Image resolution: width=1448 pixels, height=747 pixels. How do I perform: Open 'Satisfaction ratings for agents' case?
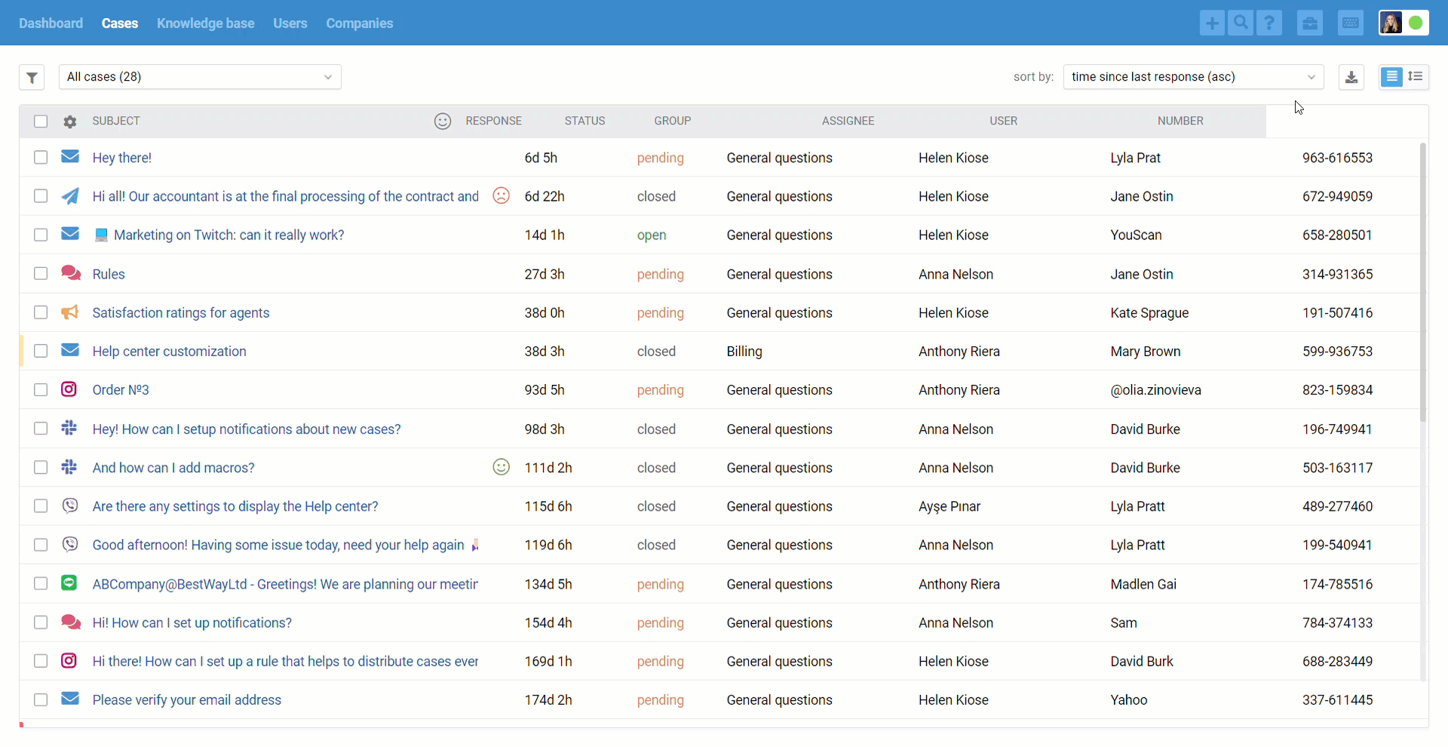[x=180, y=313]
